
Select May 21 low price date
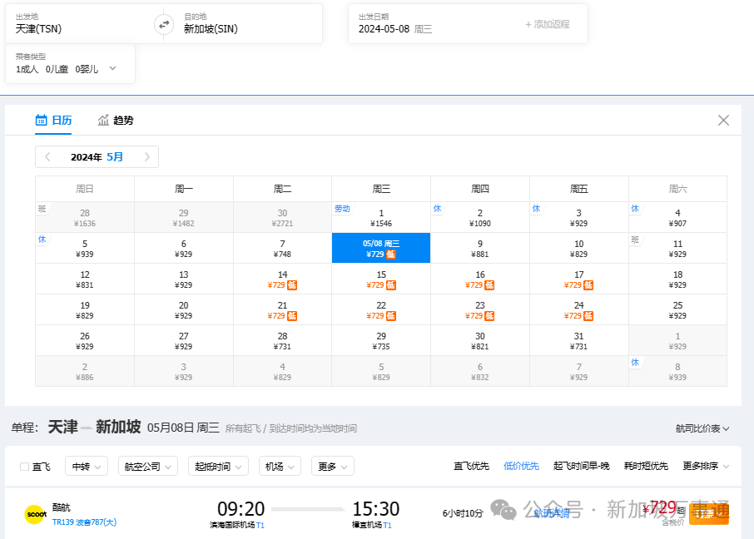pos(282,309)
